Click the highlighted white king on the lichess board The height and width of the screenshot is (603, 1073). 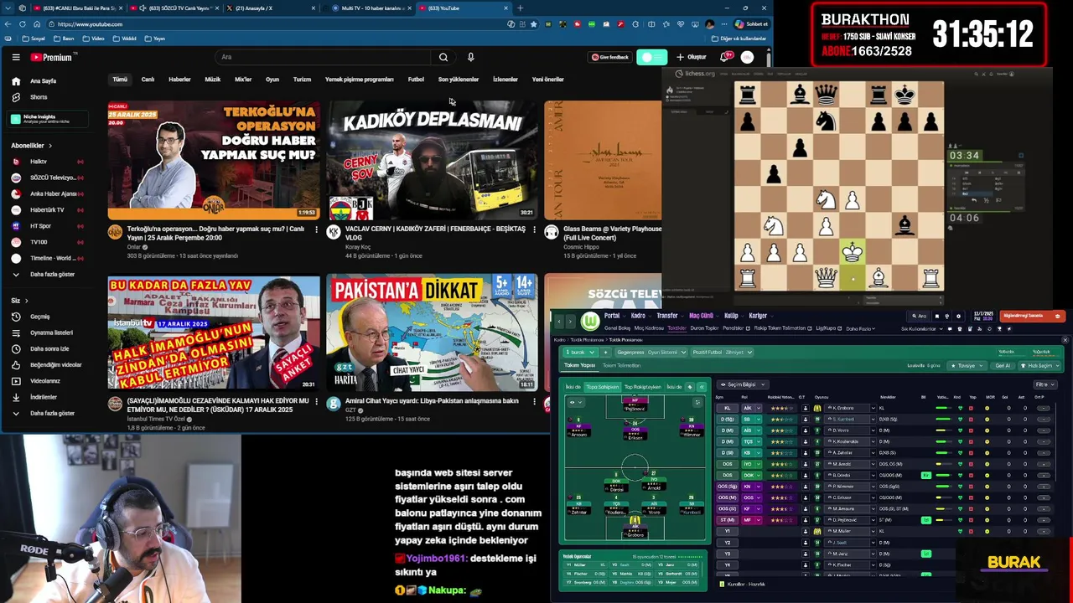853,251
